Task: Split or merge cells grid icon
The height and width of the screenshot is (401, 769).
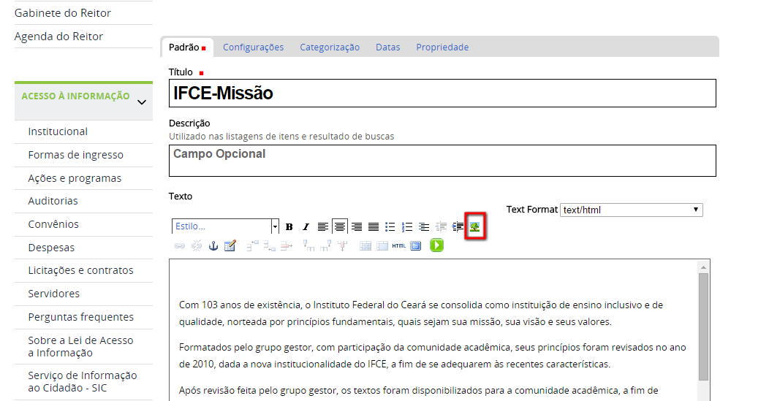Action: tap(365, 245)
